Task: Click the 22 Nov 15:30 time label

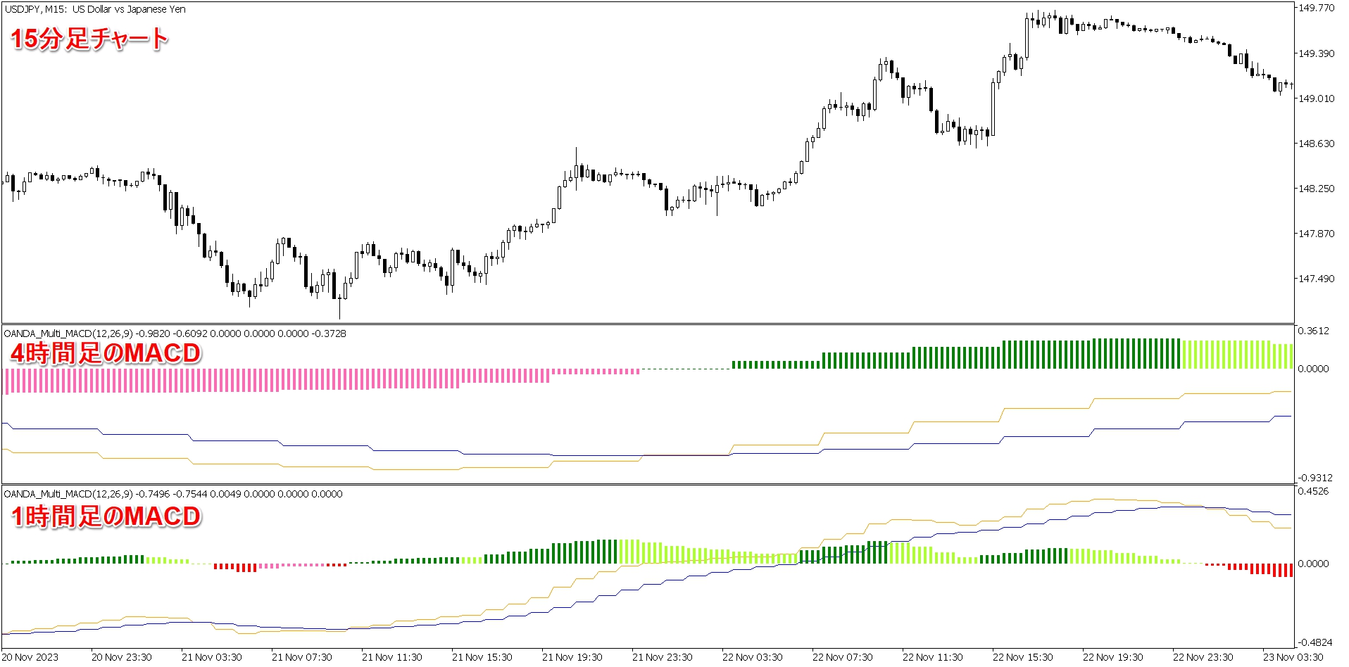Action: (1022, 657)
